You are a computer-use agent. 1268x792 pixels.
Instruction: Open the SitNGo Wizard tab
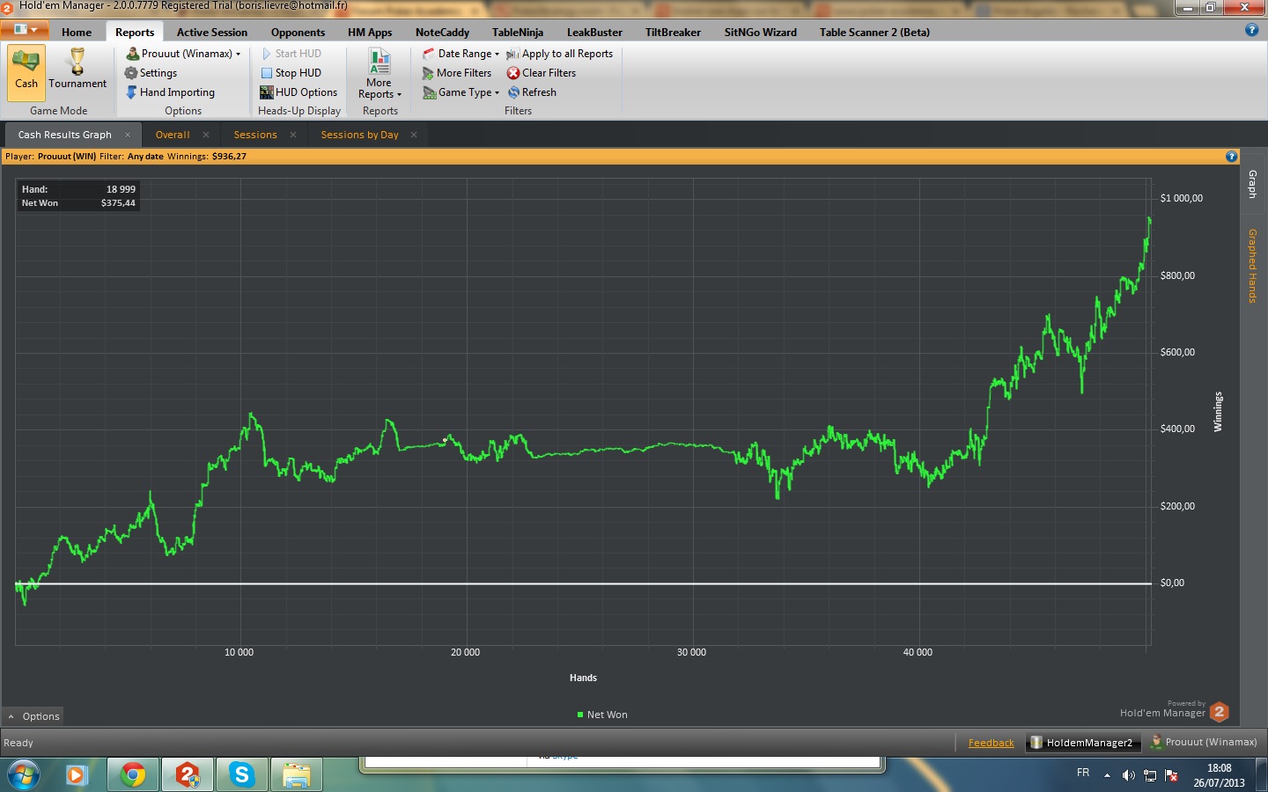click(761, 33)
